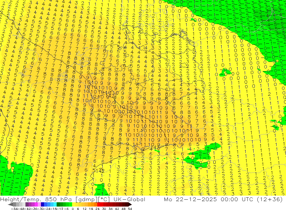Click the '00:00 UTC' time label

click(238, 199)
